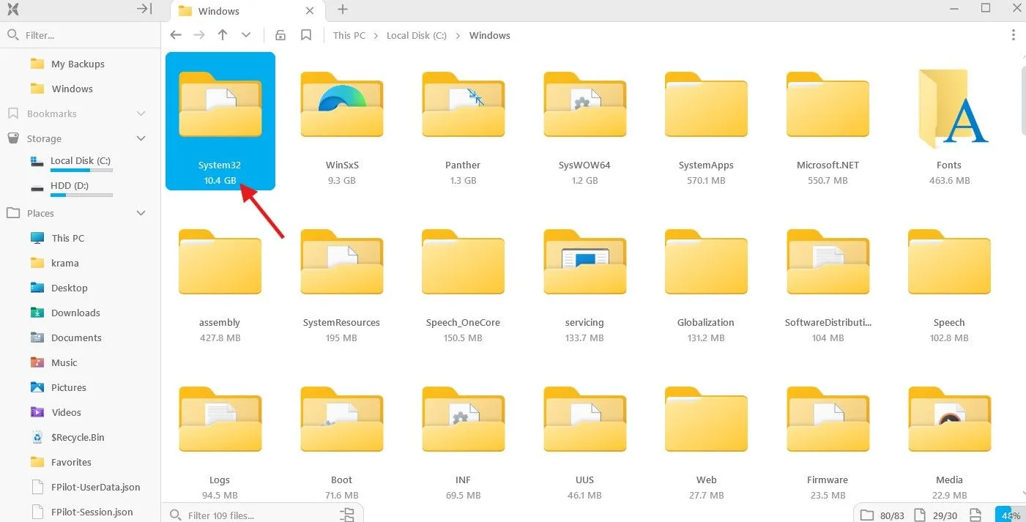Viewport: 1026px width, 522px height.
Task: Navigate up to the parent folder
Action: (x=223, y=35)
